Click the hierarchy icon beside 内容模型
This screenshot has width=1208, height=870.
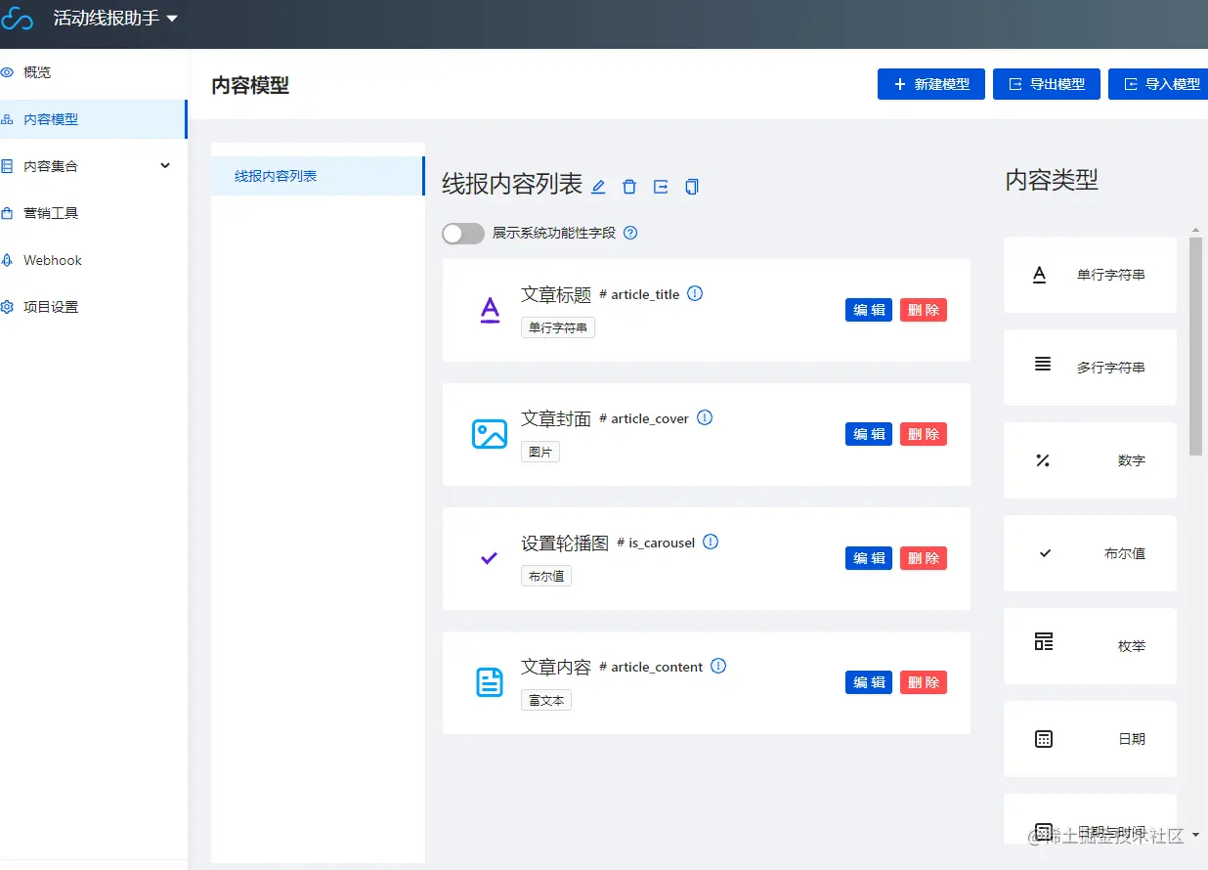(7, 119)
